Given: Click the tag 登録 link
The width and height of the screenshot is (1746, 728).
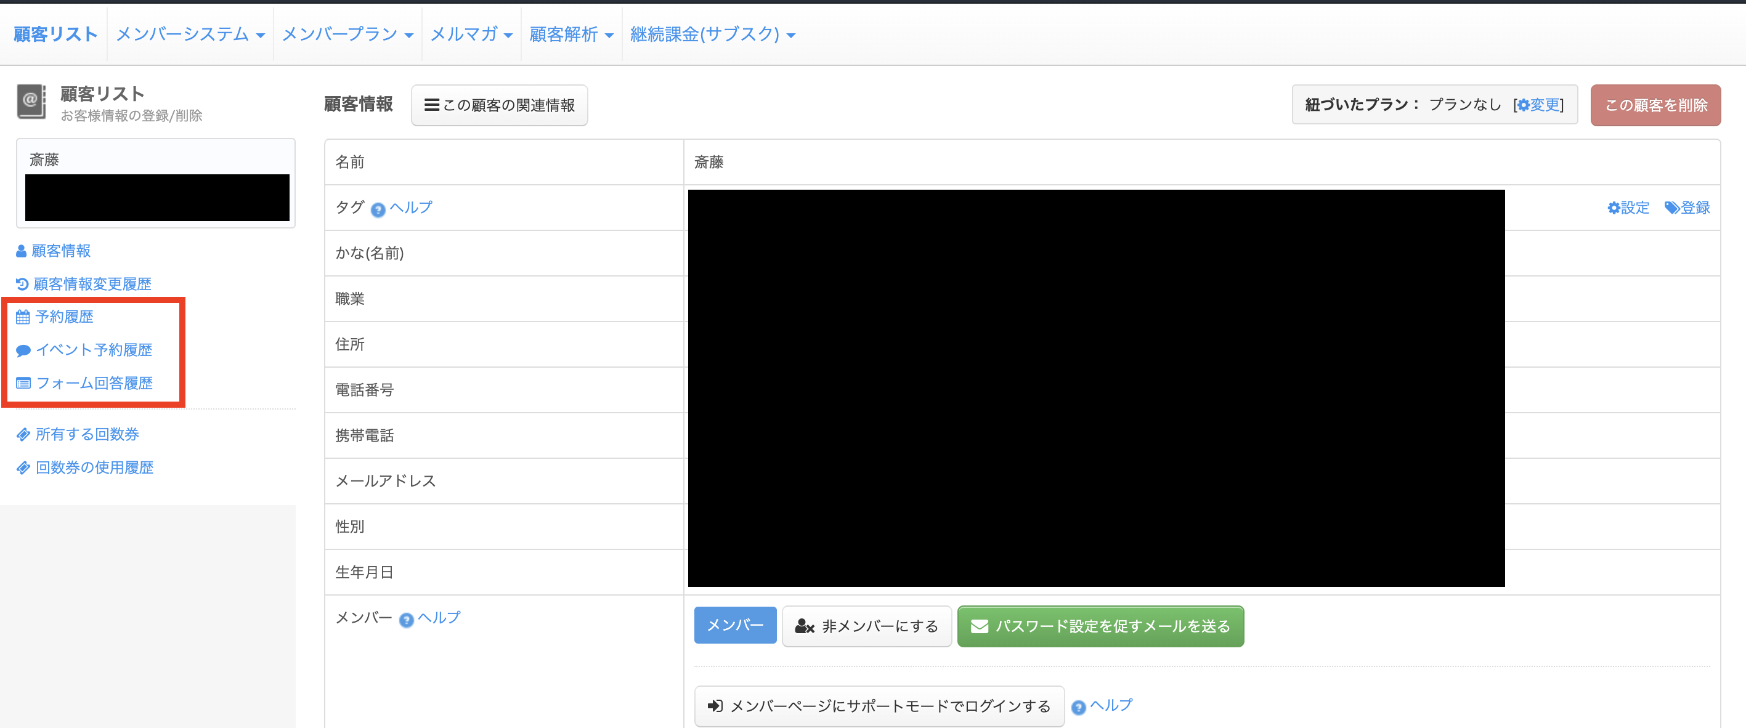Looking at the screenshot, I should click(x=1687, y=208).
